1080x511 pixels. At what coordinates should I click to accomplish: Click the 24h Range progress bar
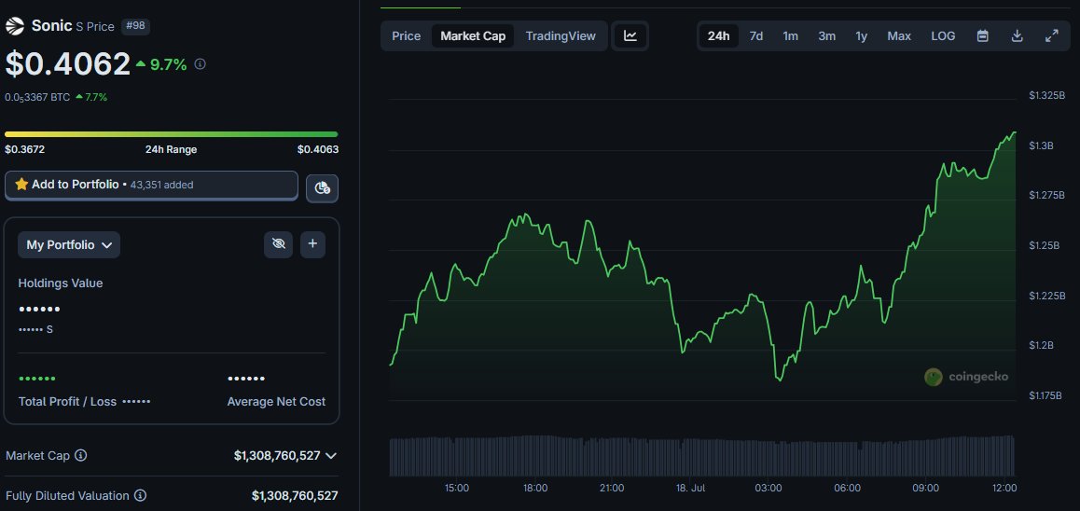tap(172, 134)
